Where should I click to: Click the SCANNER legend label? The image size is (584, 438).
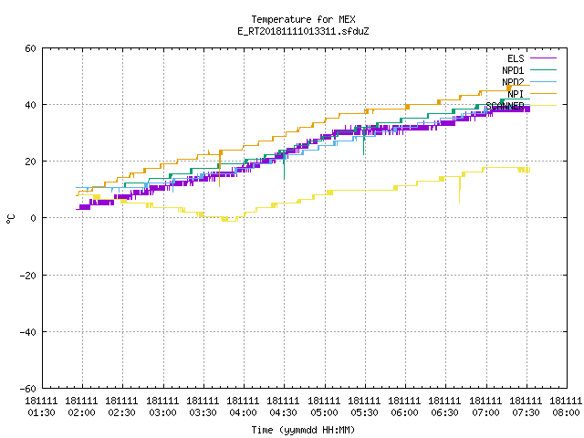tap(505, 106)
